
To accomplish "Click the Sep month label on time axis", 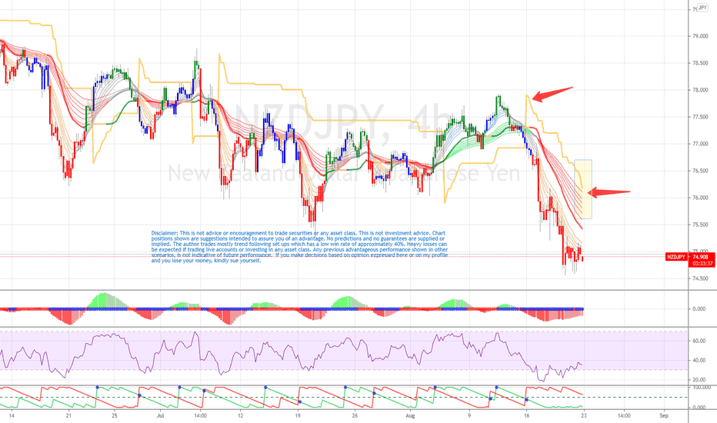I will pos(664,415).
